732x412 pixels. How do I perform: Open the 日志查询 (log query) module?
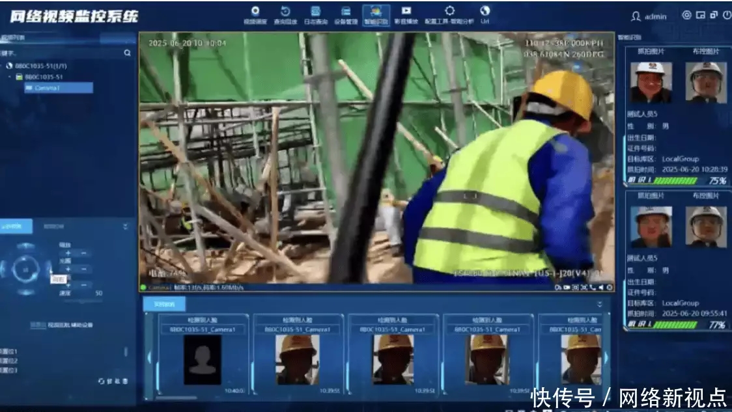coord(315,14)
